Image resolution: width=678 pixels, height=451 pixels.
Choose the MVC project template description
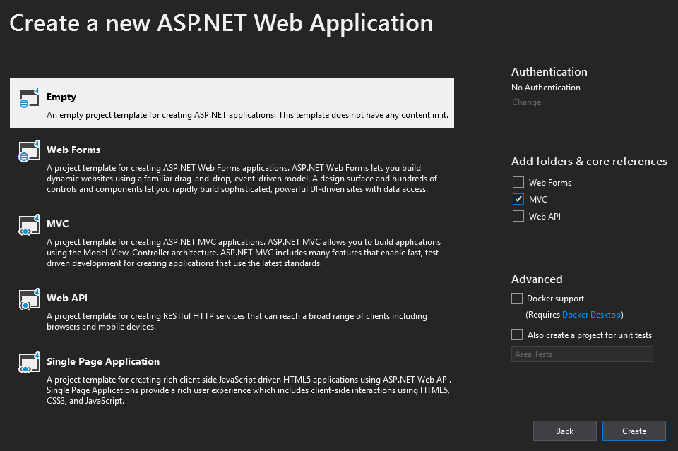point(244,253)
